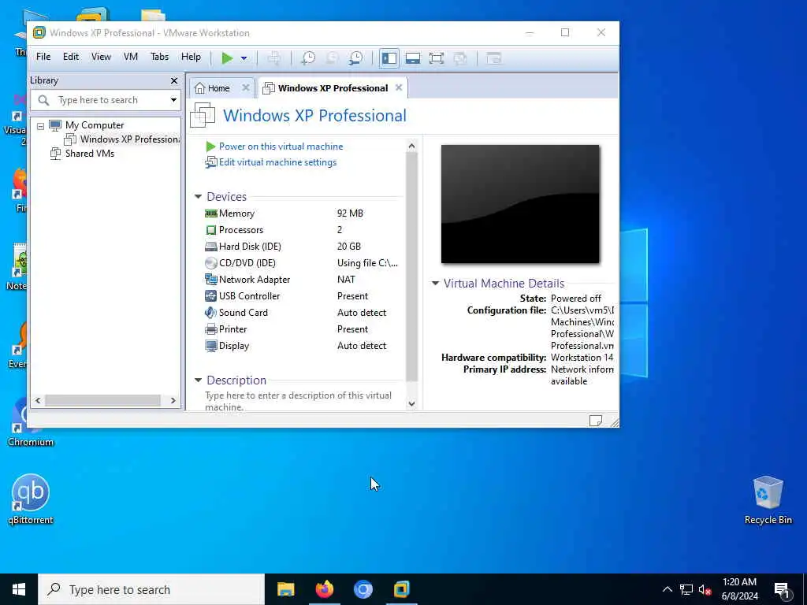Select the Sound Card device
The height and width of the screenshot is (605, 807).
point(301,313)
